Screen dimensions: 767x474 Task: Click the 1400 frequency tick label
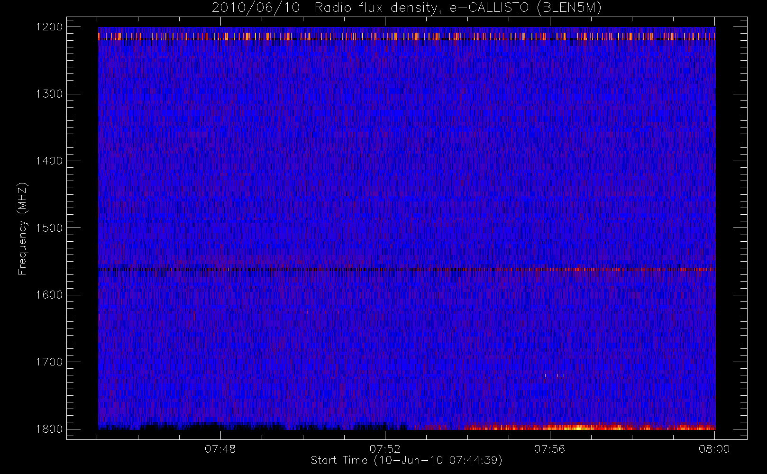point(49,161)
